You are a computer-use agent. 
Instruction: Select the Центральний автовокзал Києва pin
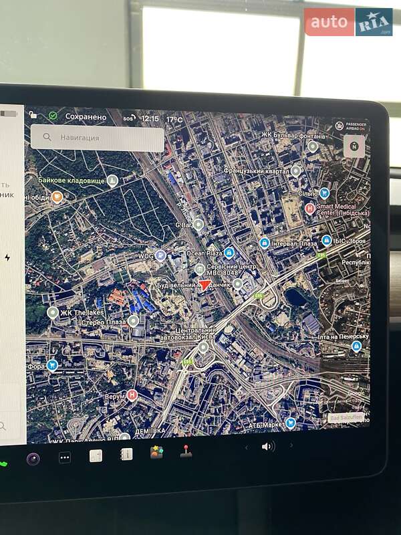point(203,348)
